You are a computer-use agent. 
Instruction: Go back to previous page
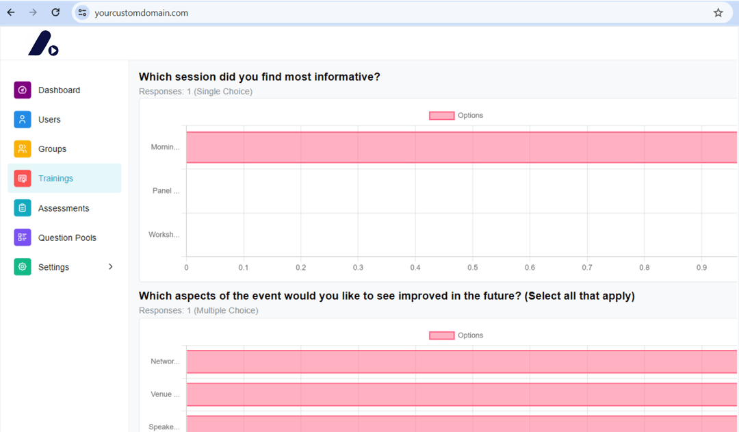(x=11, y=12)
